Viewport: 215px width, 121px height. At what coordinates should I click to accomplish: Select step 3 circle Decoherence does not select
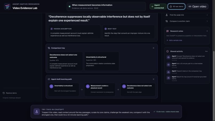[x=124, y=86]
